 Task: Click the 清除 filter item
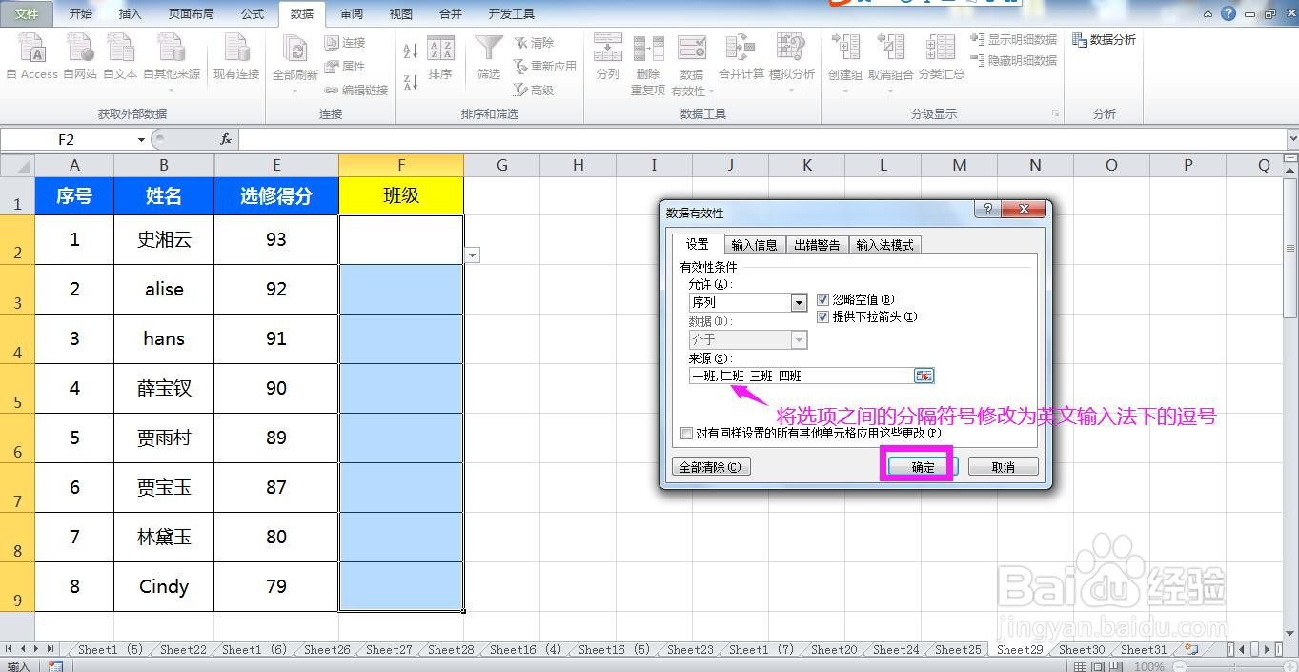(x=534, y=43)
